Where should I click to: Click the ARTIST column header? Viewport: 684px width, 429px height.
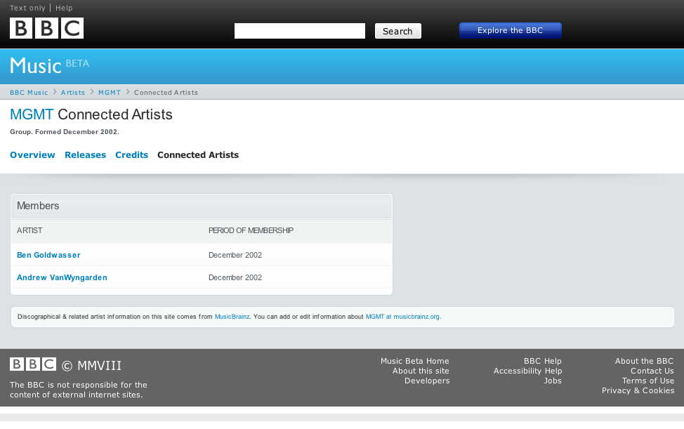click(29, 230)
